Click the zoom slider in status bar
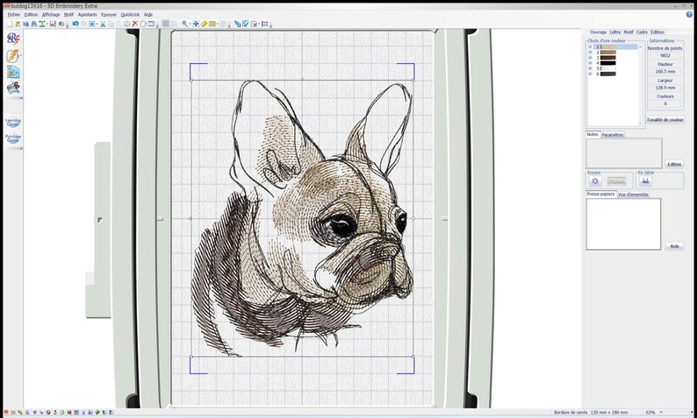The width and height of the screenshot is (697, 418). [x=673, y=413]
